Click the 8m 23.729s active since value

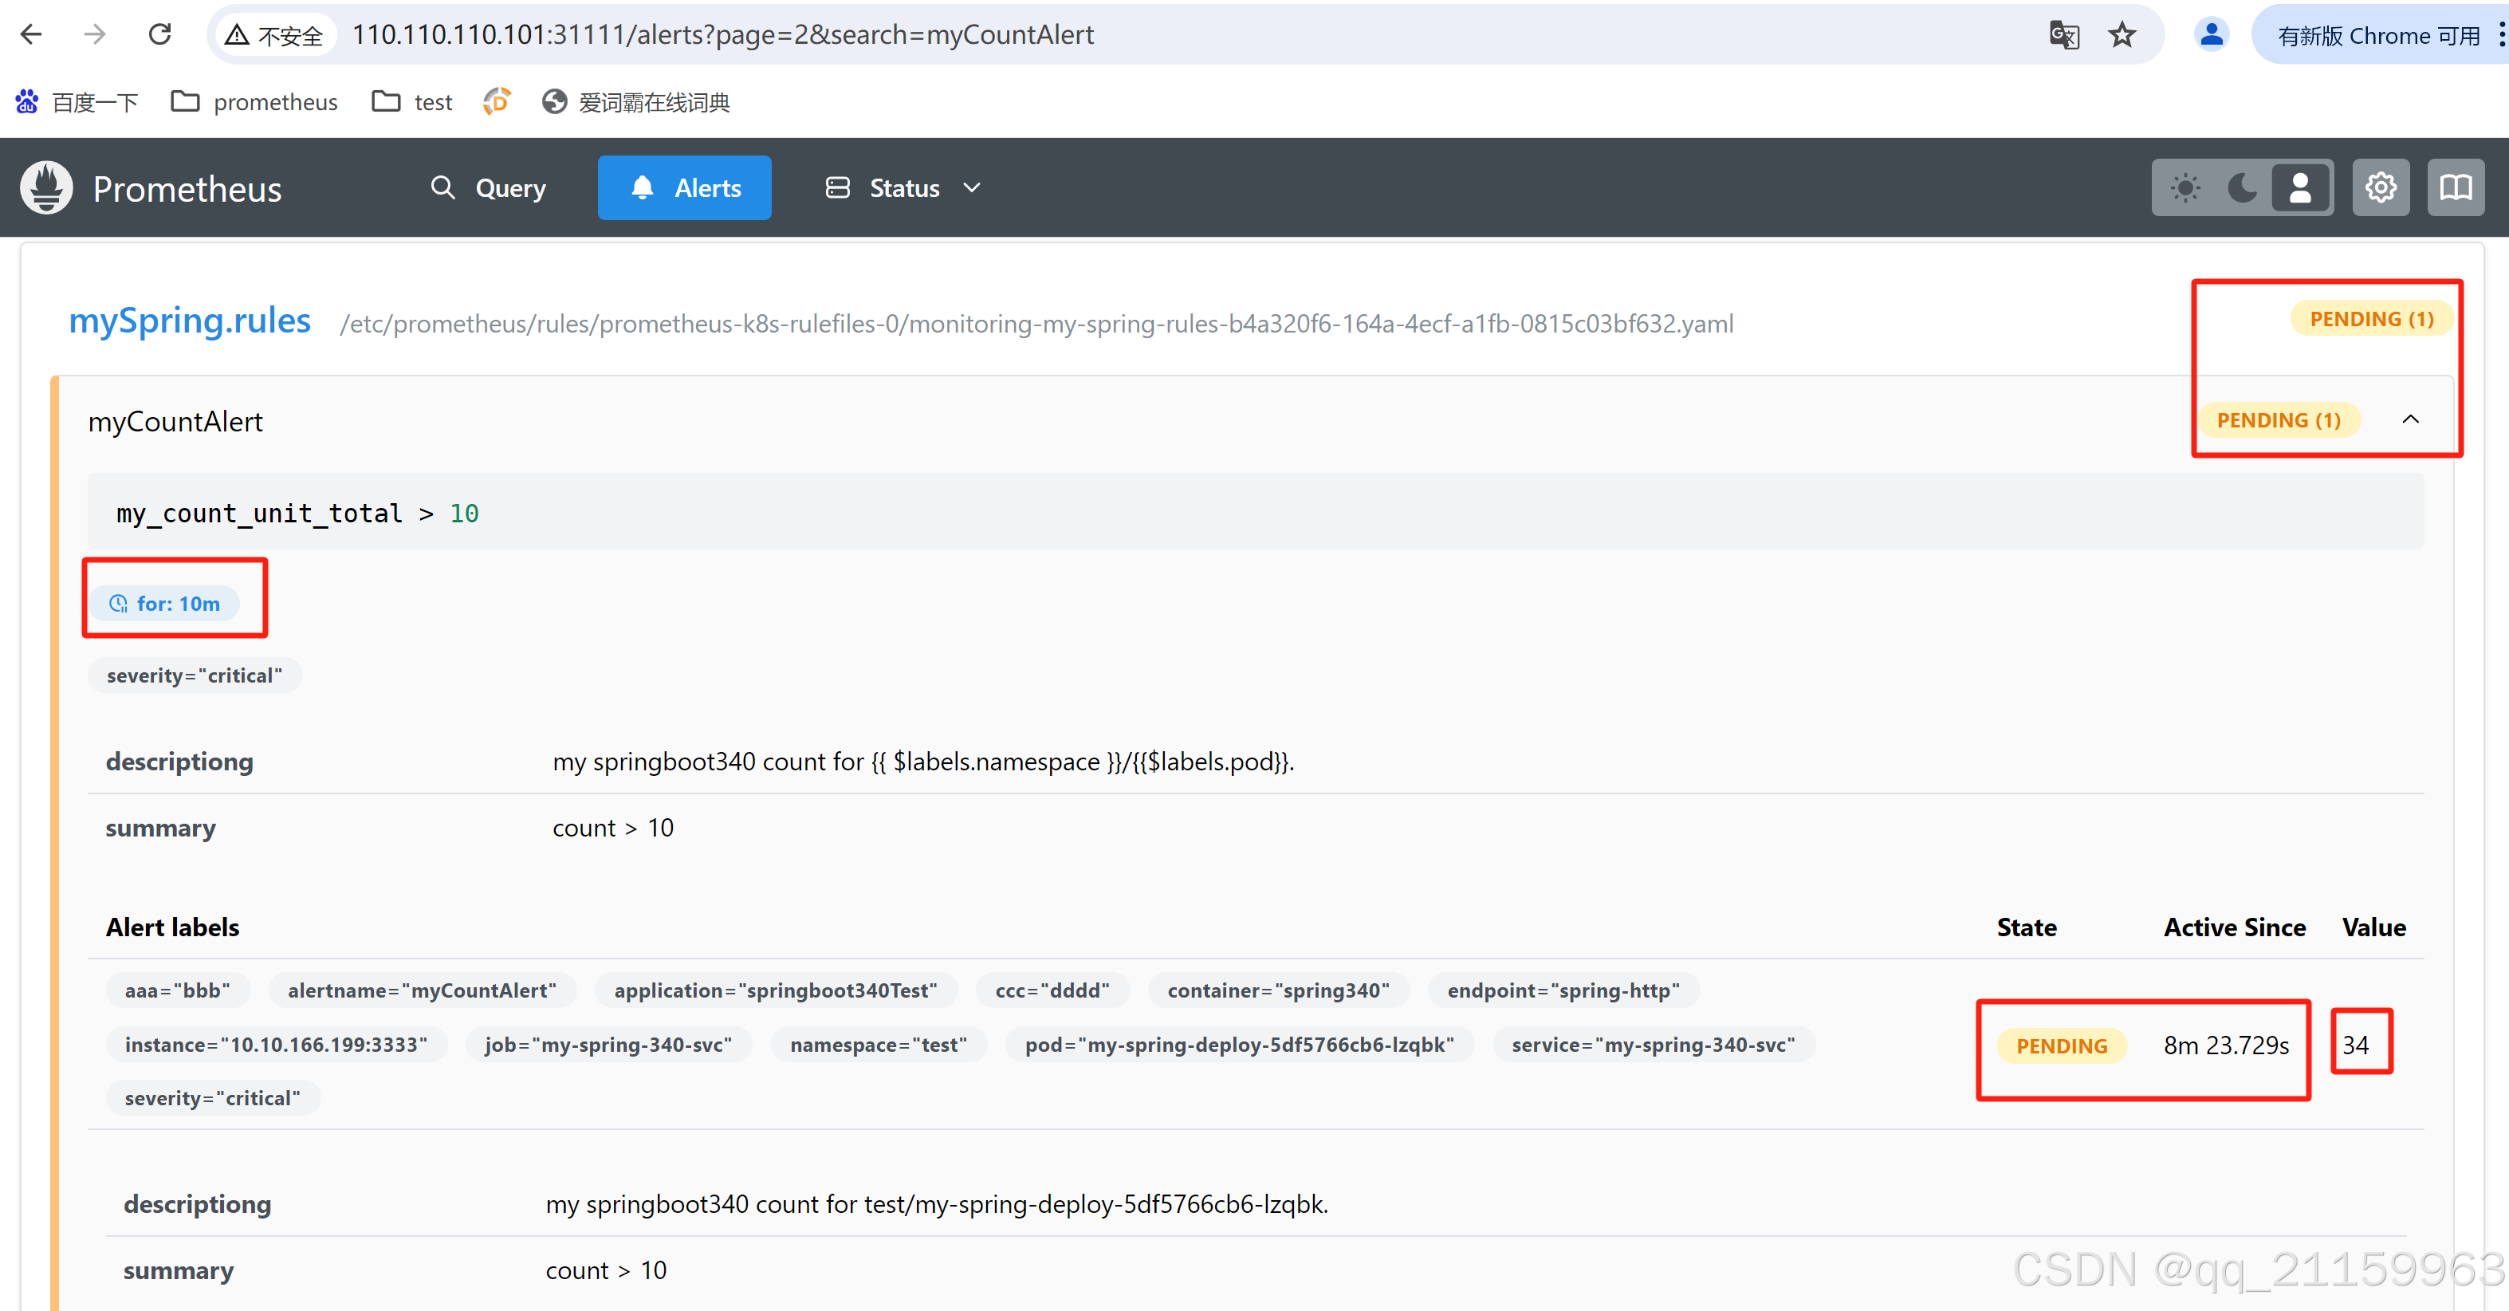[x=2225, y=1046]
